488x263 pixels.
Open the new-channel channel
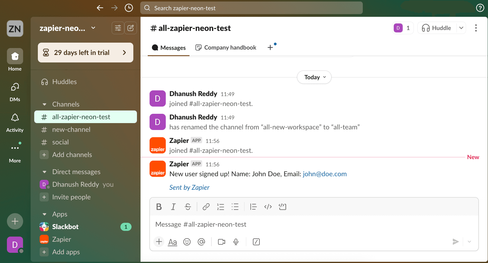click(x=71, y=129)
